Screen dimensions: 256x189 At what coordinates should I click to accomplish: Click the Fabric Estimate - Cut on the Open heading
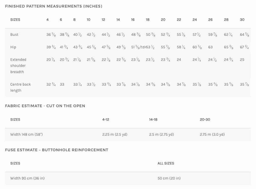[x=45, y=106]
